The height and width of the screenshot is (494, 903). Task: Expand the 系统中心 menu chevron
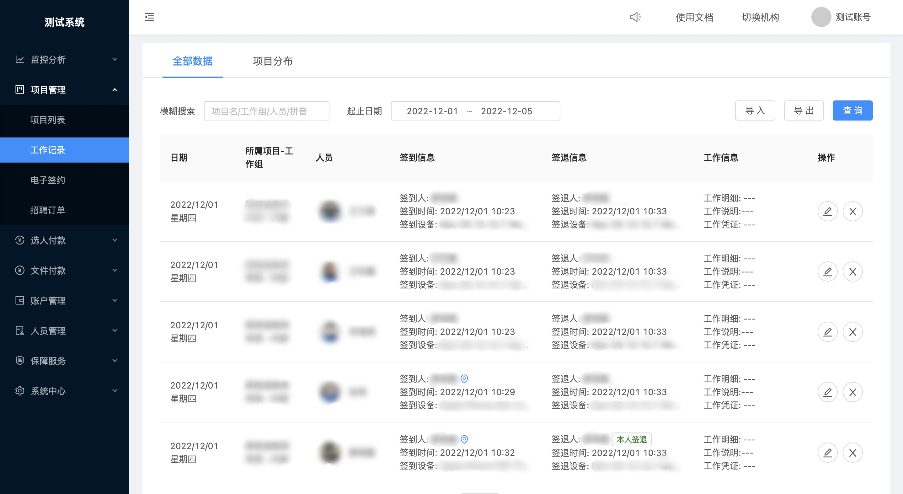click(115, 391)
